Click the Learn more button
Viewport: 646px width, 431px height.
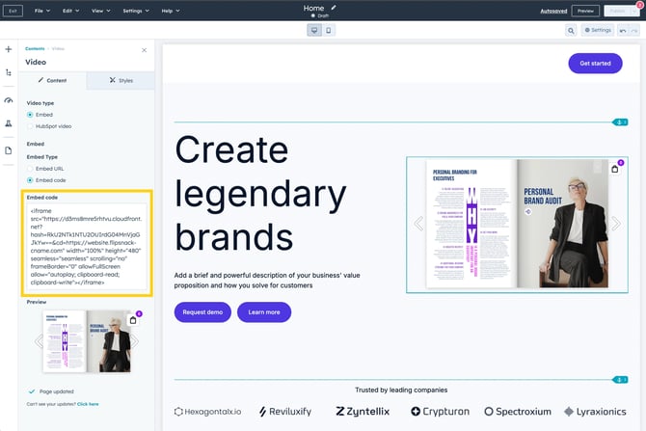[264, 312]
